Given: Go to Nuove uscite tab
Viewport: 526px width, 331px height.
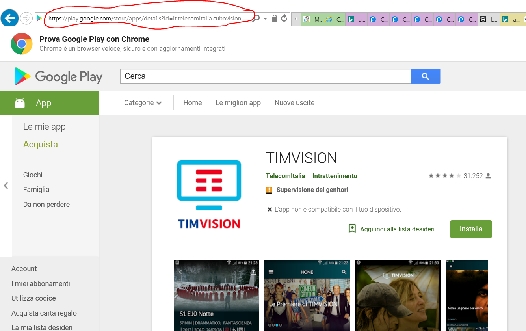Looking at the screenshot, I should point(294,103).
